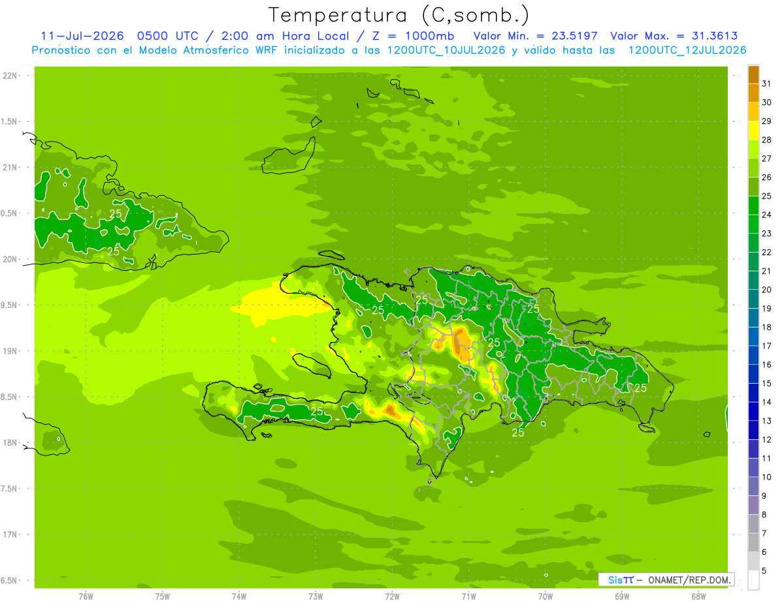Screen dimensions: 784x605
Task: Pick the yellow swatch between 28 and 29
Action: click(x=753, y=131)
